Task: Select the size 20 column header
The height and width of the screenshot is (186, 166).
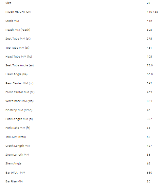Action: click(149, 3)
